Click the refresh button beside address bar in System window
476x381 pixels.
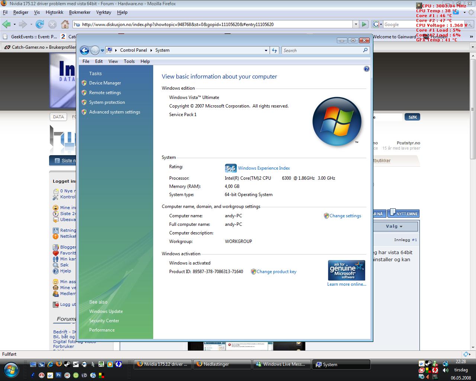click(x=274, y=50)
